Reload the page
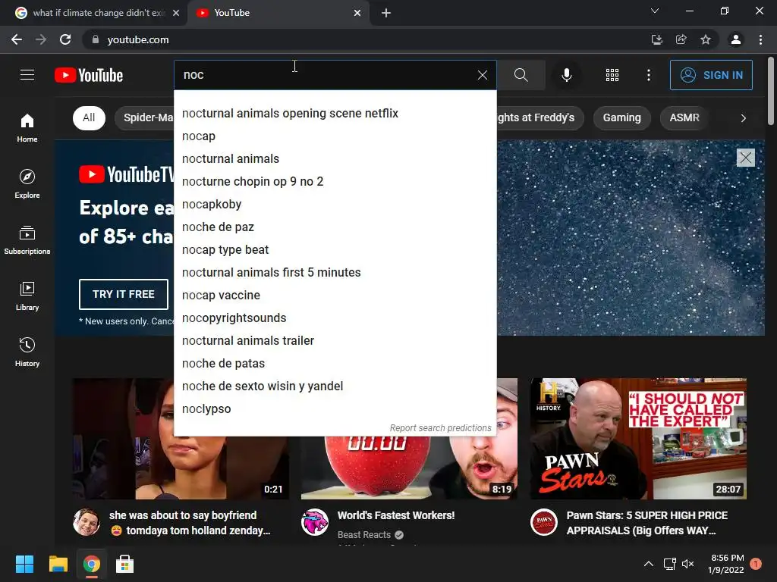 [x=65, y=39]
